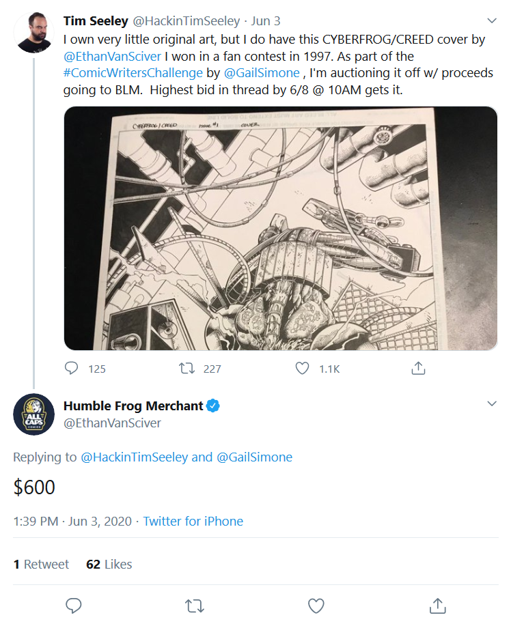Expand options chevron on Humble Frog Merchant tweet

(x=492, y=403)
